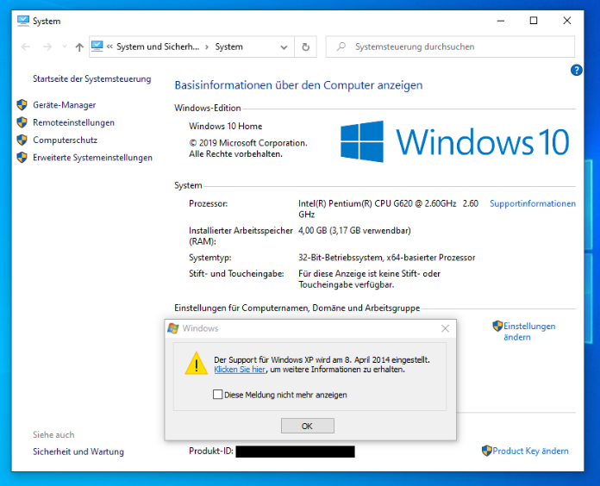Click RAM value '4,00 GB (3,17 GB verwendbar)'
The height and width of the screenshot is (486, 600).
tap(354, 231)
